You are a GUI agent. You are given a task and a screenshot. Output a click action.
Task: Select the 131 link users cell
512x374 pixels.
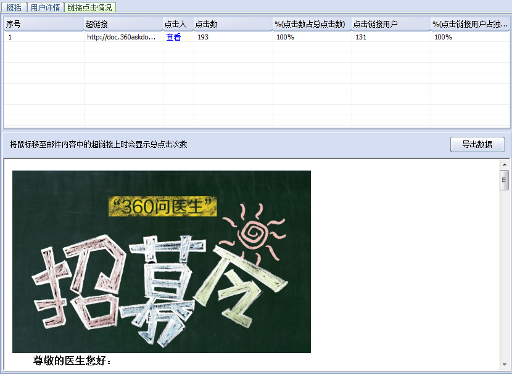pyautogui.click(x=391, y=37)
